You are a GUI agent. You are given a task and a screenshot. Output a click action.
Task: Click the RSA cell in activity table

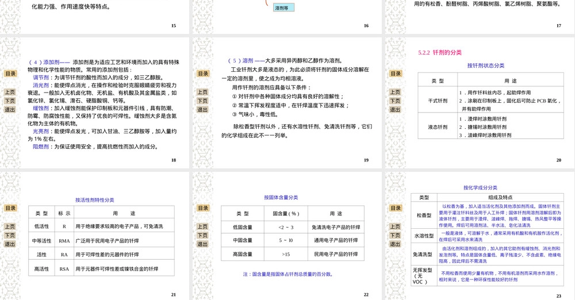(x=64, y=269)
